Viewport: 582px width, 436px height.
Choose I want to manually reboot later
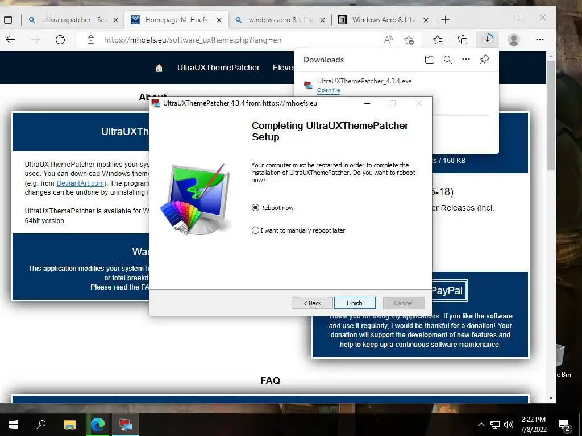(x=298, y=230)
